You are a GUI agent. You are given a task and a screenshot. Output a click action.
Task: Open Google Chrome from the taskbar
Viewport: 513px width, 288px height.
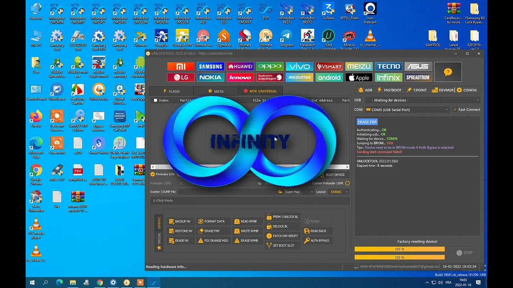[x=99, y=283]
